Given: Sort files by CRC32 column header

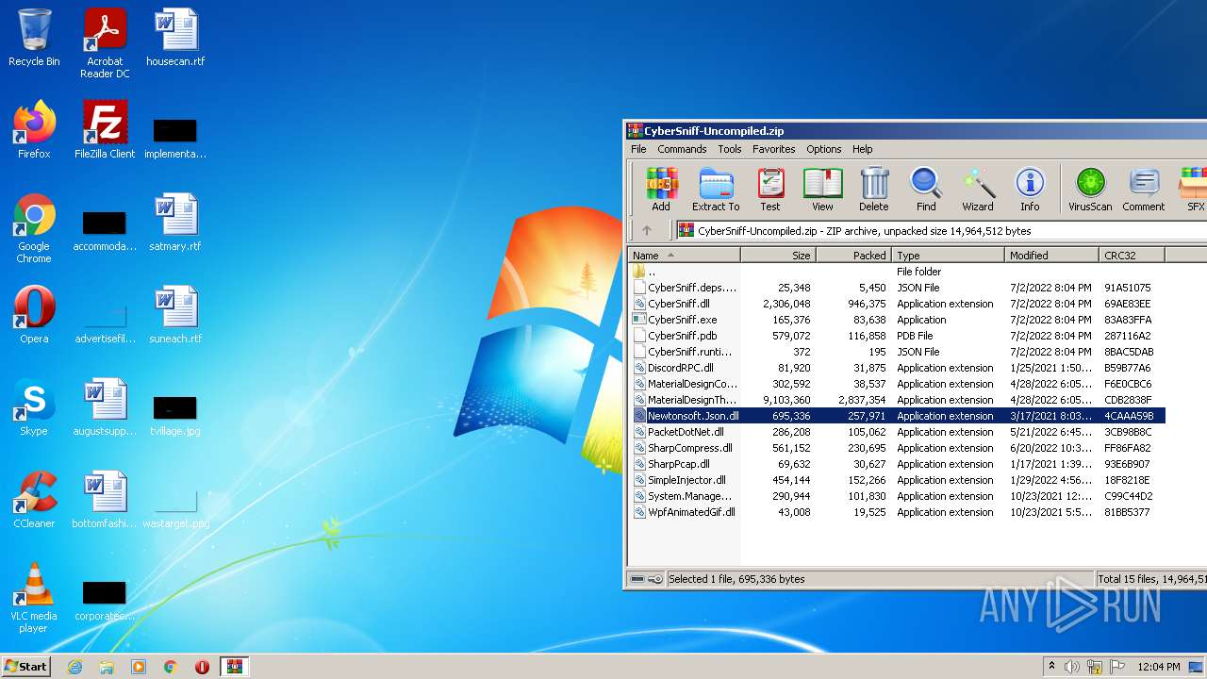Looking at the screenshot, I should pos(1133,255).
